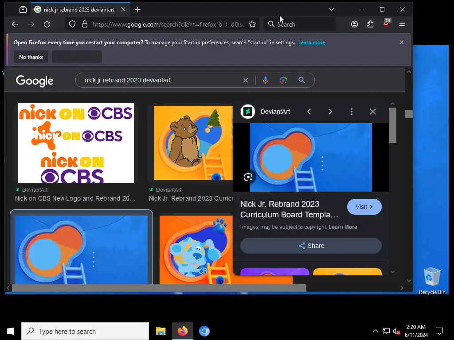Switch to Firefox taskbar icon
The height and width of the screenshot is (340, 454).
point(182,331)
